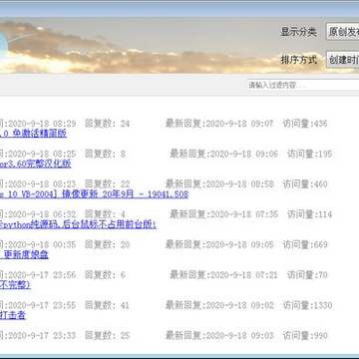
Task: Select the 访问量:460 view count
Action: point(305,184)
